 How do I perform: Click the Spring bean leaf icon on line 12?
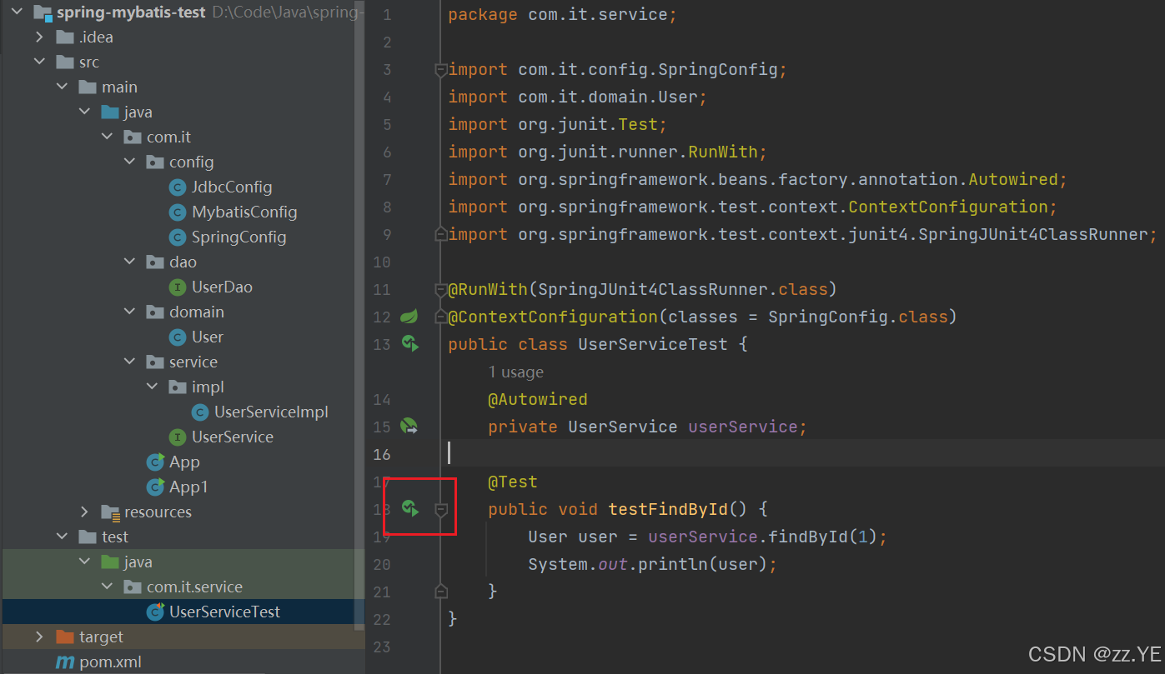409,317
